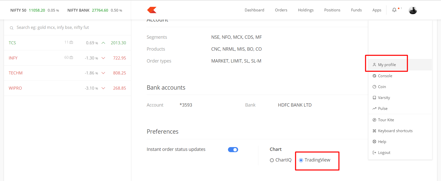Click the NIFTY 50 value 11058.20

[x=37, y=10]
